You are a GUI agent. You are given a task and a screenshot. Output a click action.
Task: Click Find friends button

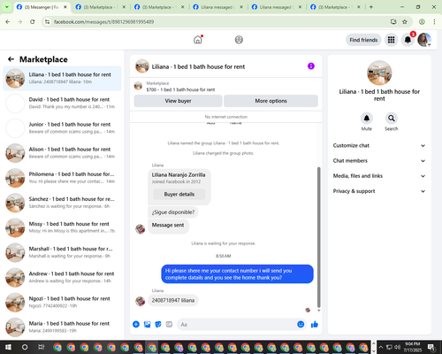point(363,40)
